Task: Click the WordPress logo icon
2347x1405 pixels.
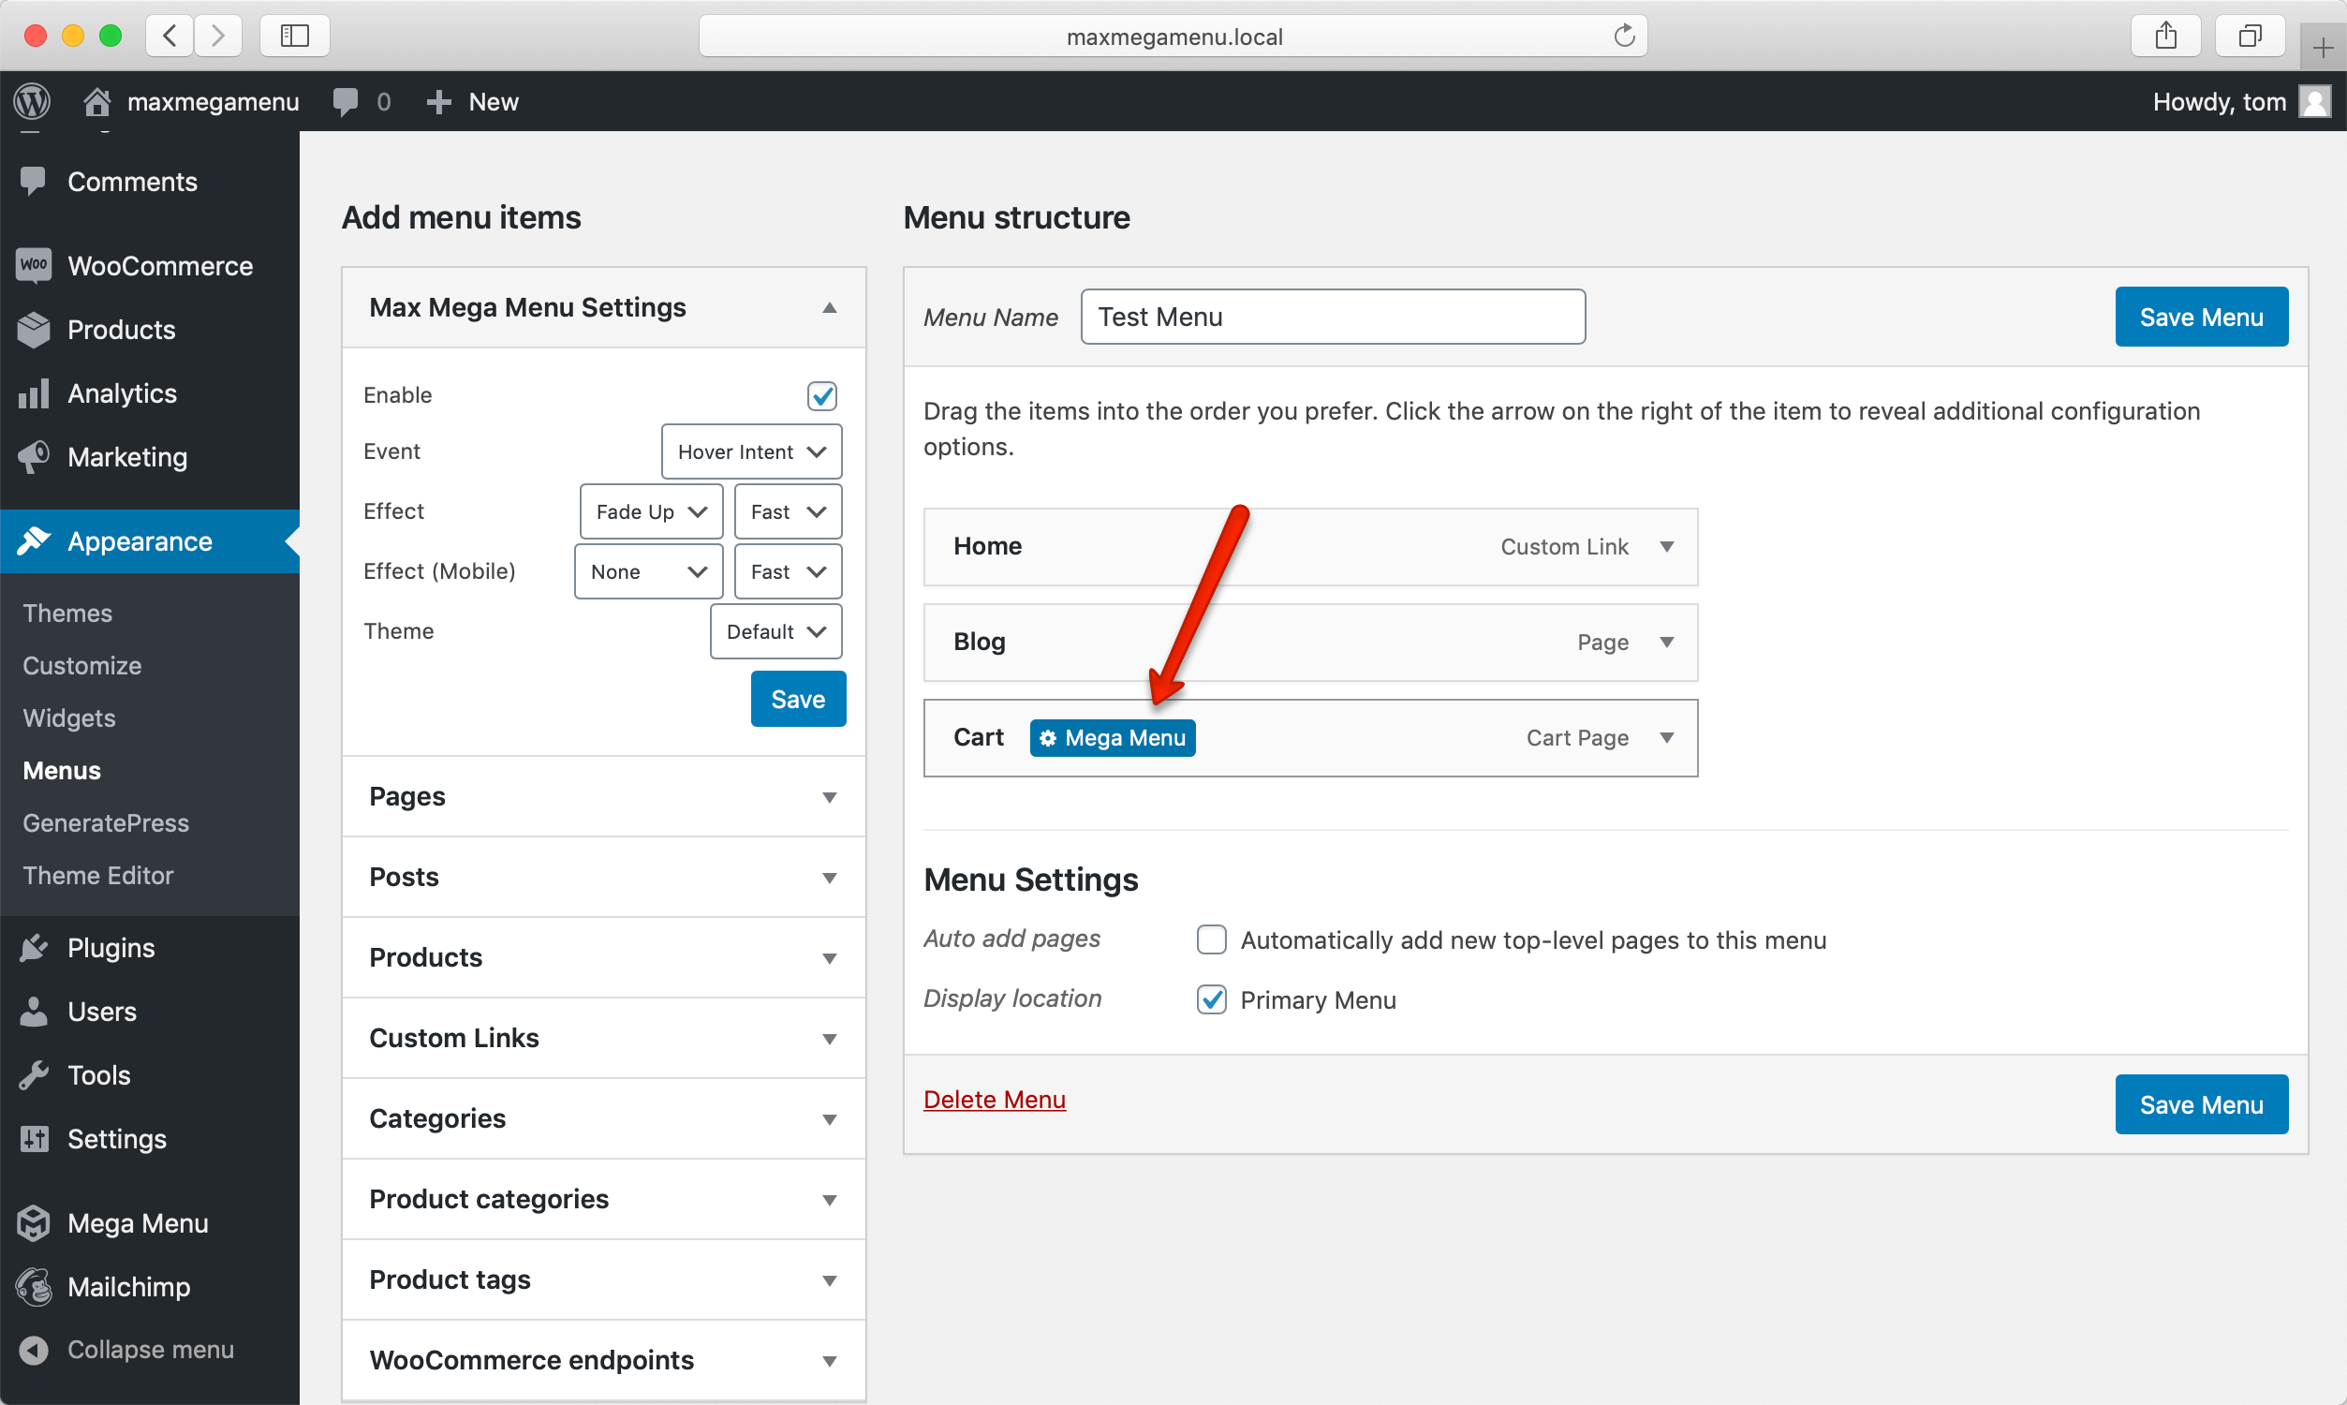Action: click(x=32, y=101)
